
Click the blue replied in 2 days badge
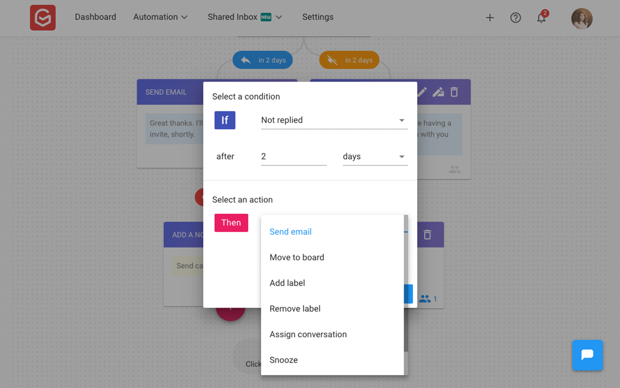(x=263, y=60)
